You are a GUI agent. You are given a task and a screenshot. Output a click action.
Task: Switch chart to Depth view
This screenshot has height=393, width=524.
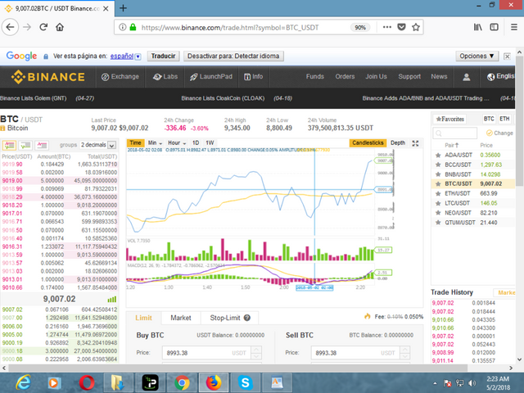tap(398, 142)
